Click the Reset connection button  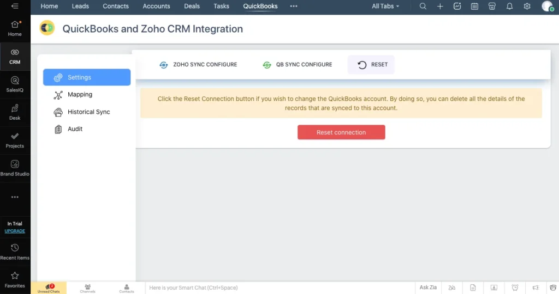click(341, 132)
